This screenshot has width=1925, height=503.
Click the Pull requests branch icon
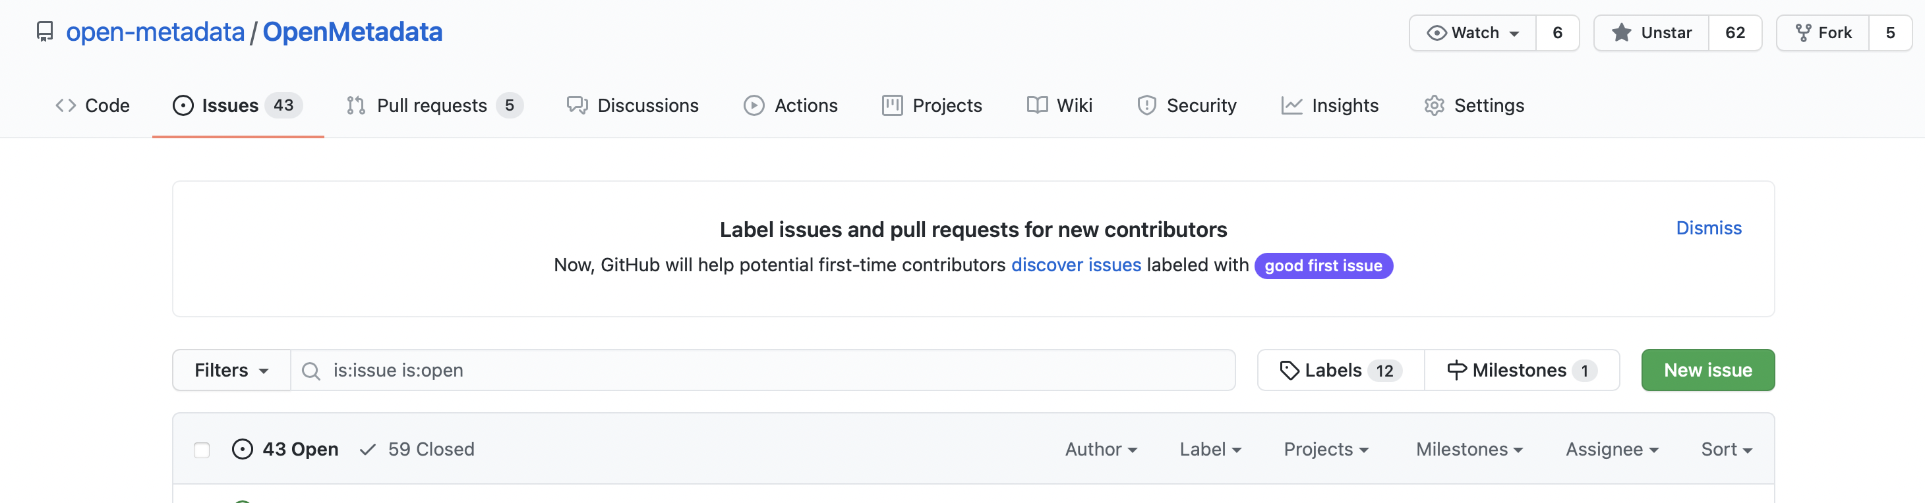355,106
